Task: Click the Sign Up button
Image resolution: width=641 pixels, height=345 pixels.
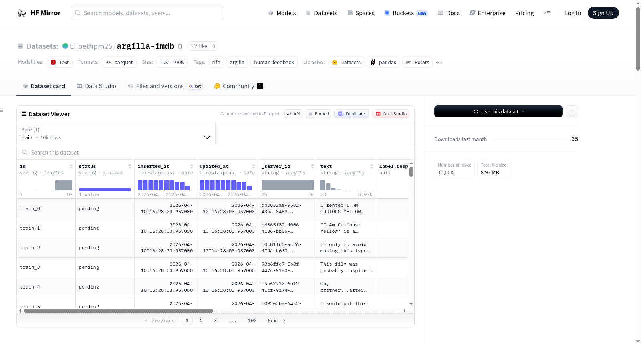Action: pos(603,13)
